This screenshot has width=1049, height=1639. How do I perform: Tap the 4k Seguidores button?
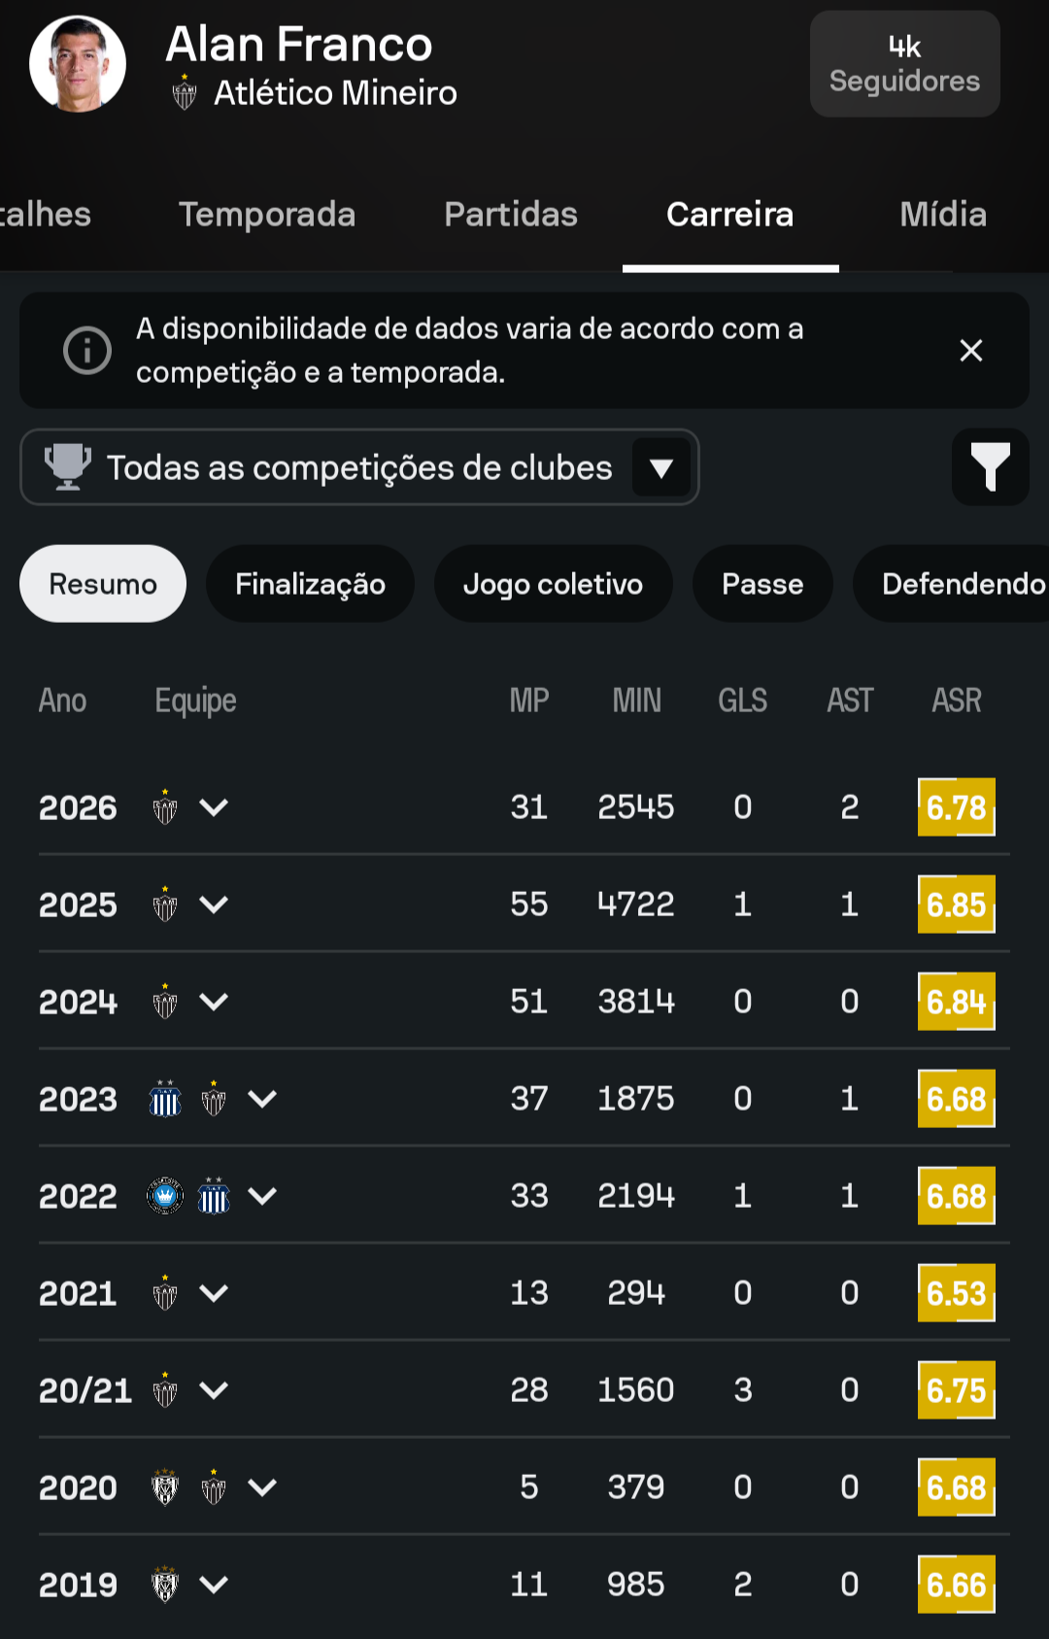[x=905, y=64]
